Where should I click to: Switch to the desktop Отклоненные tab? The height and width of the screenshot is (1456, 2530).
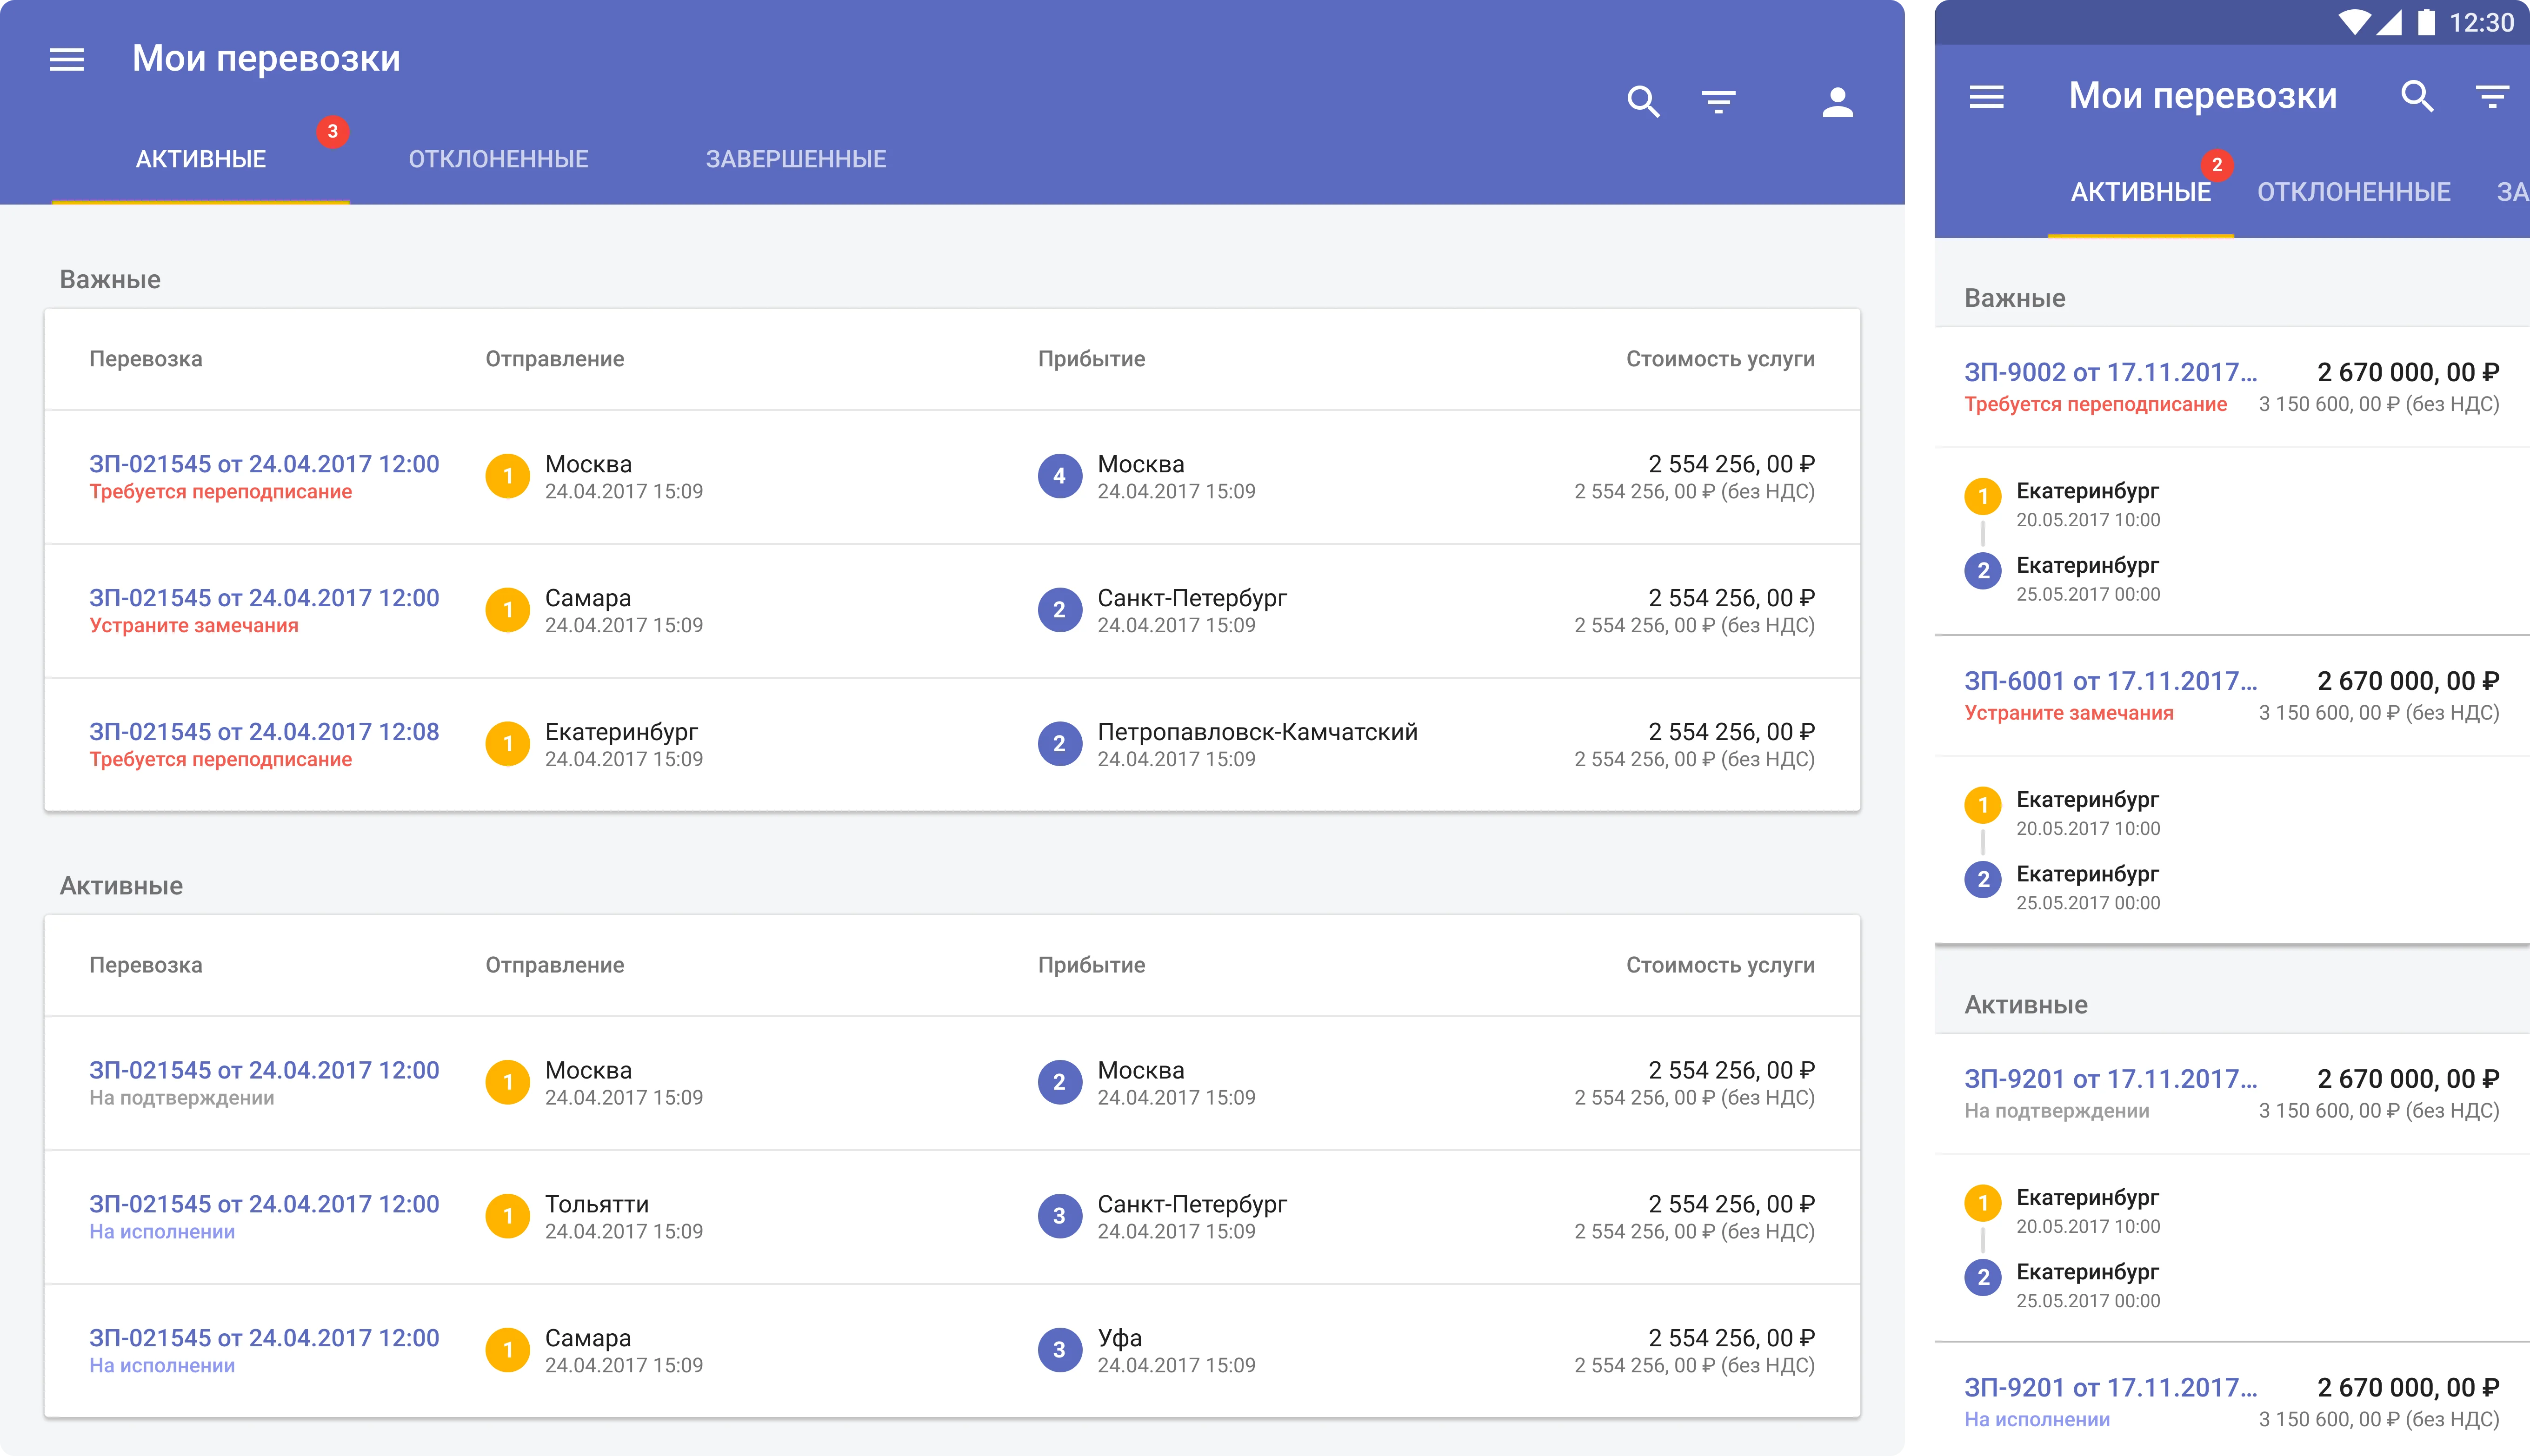click(x=498, y=159)
